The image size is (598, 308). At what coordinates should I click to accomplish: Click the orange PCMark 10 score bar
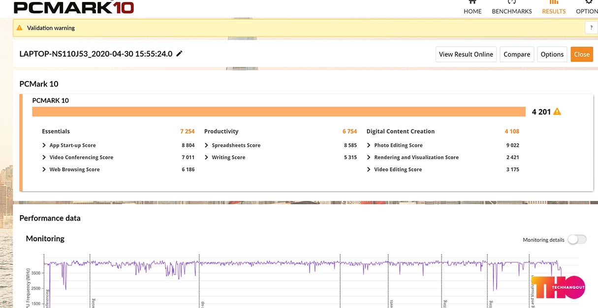[279, 112]
